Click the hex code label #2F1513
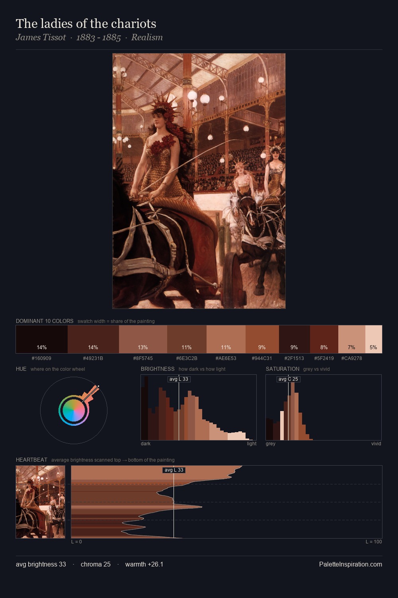Image resolution: width=398 pixels, height=598 pixels. click(295, 358)
